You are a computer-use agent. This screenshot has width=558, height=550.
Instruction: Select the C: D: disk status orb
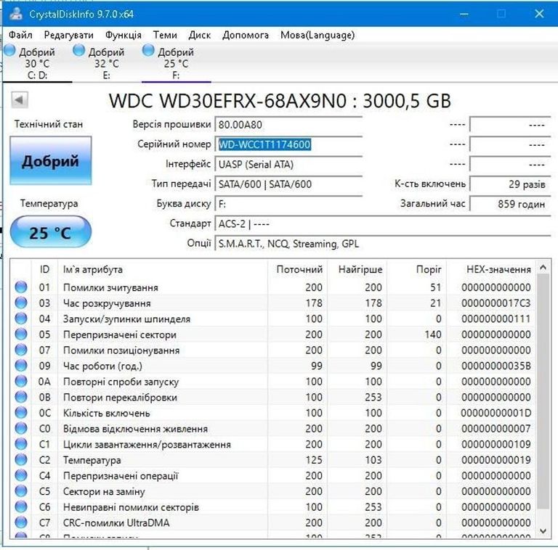point(10,51)
